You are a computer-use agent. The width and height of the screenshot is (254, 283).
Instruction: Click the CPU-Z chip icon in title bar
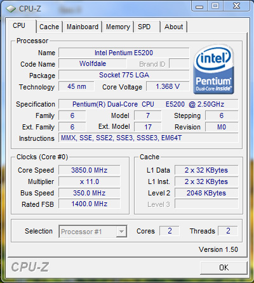click(11, 9)
